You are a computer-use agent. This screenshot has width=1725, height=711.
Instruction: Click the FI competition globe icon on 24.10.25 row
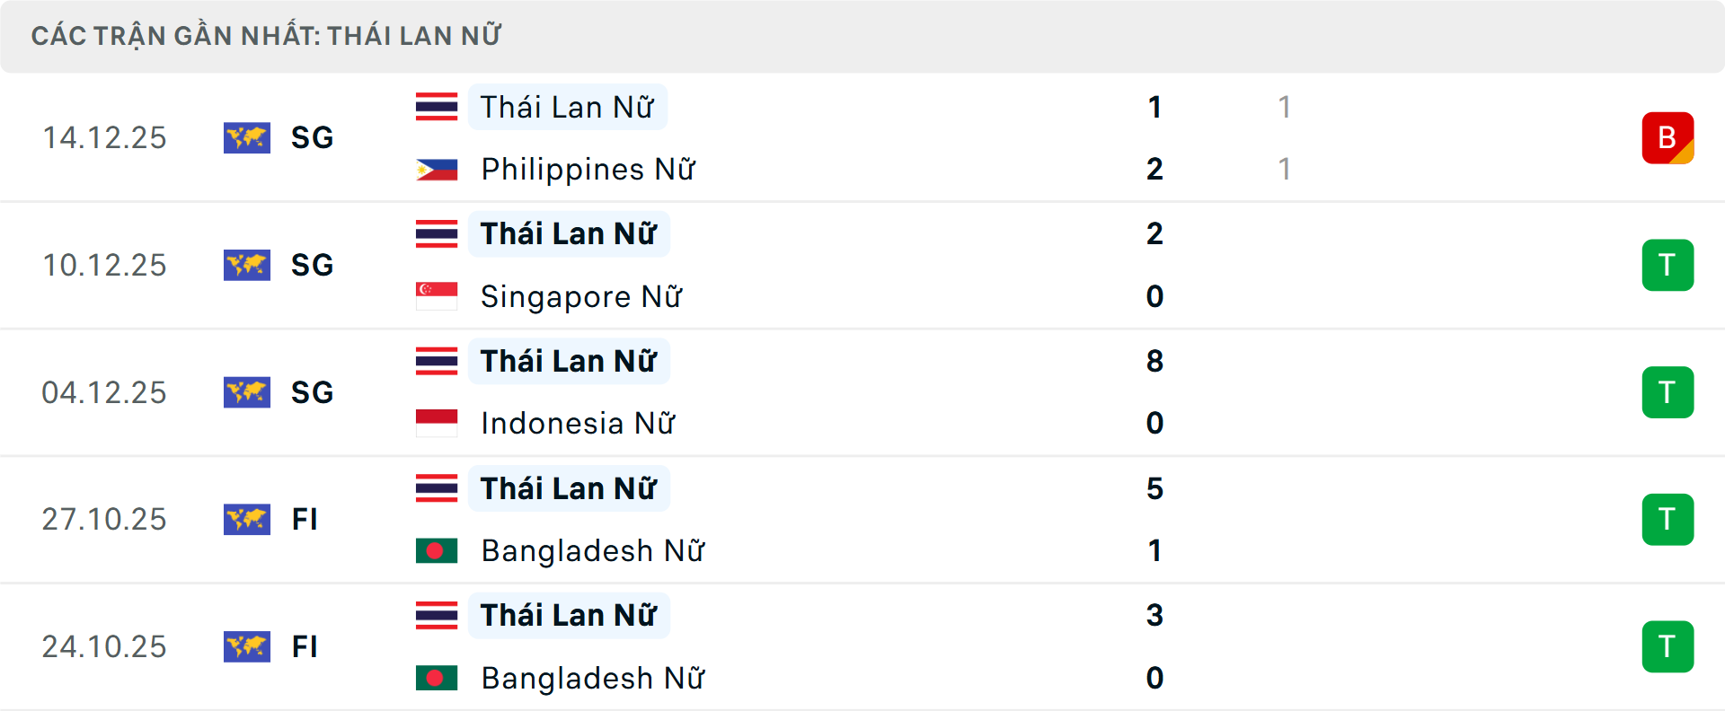247,646
